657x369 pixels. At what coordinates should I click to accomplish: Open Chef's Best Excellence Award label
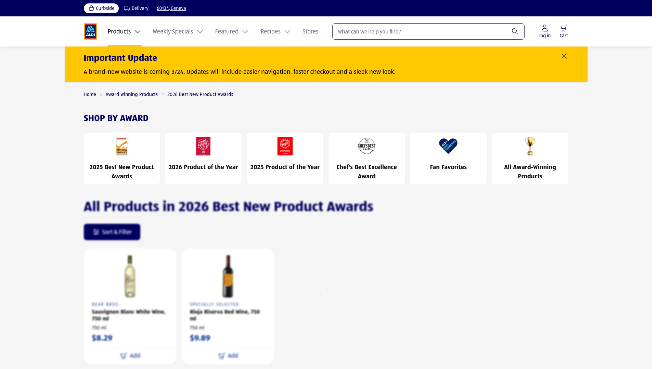(367, 172)
